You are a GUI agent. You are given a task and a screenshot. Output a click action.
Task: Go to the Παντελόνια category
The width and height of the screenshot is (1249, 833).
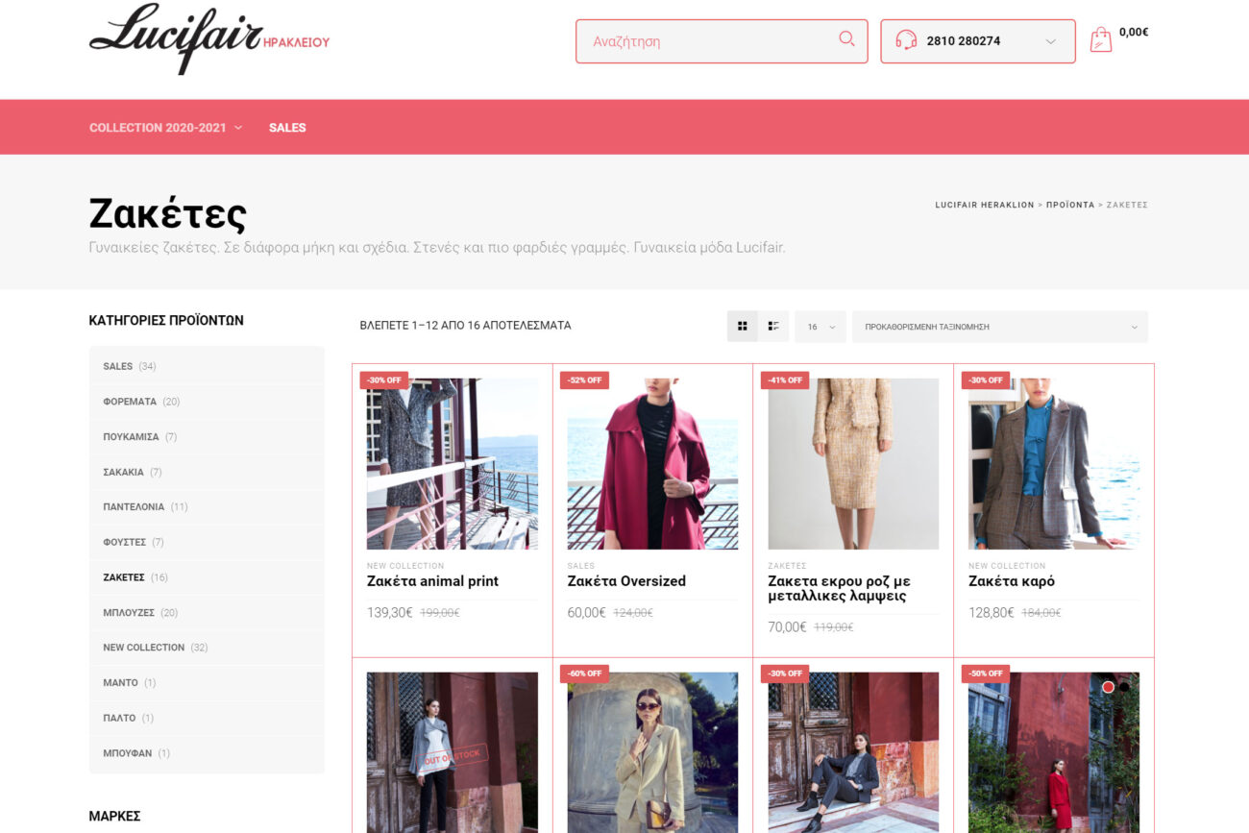134,507
